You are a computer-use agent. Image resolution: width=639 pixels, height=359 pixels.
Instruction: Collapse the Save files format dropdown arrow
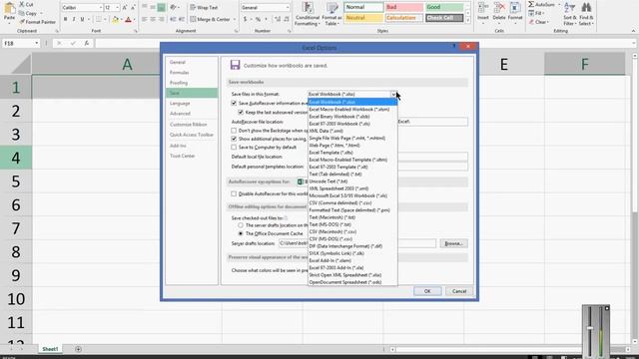pos(393,94)
